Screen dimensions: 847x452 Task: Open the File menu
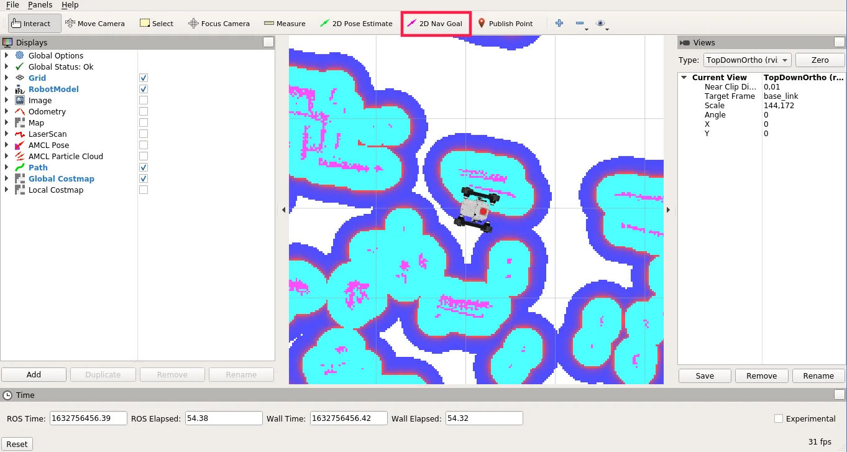12,5
